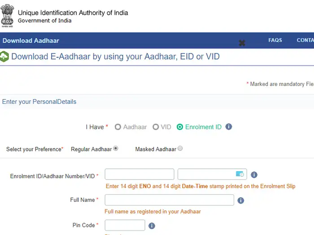Image resolution: width=314 pixels, height=235 pixels.
Task: Select the Aadhaar radio option
Action: click(118, 127)
